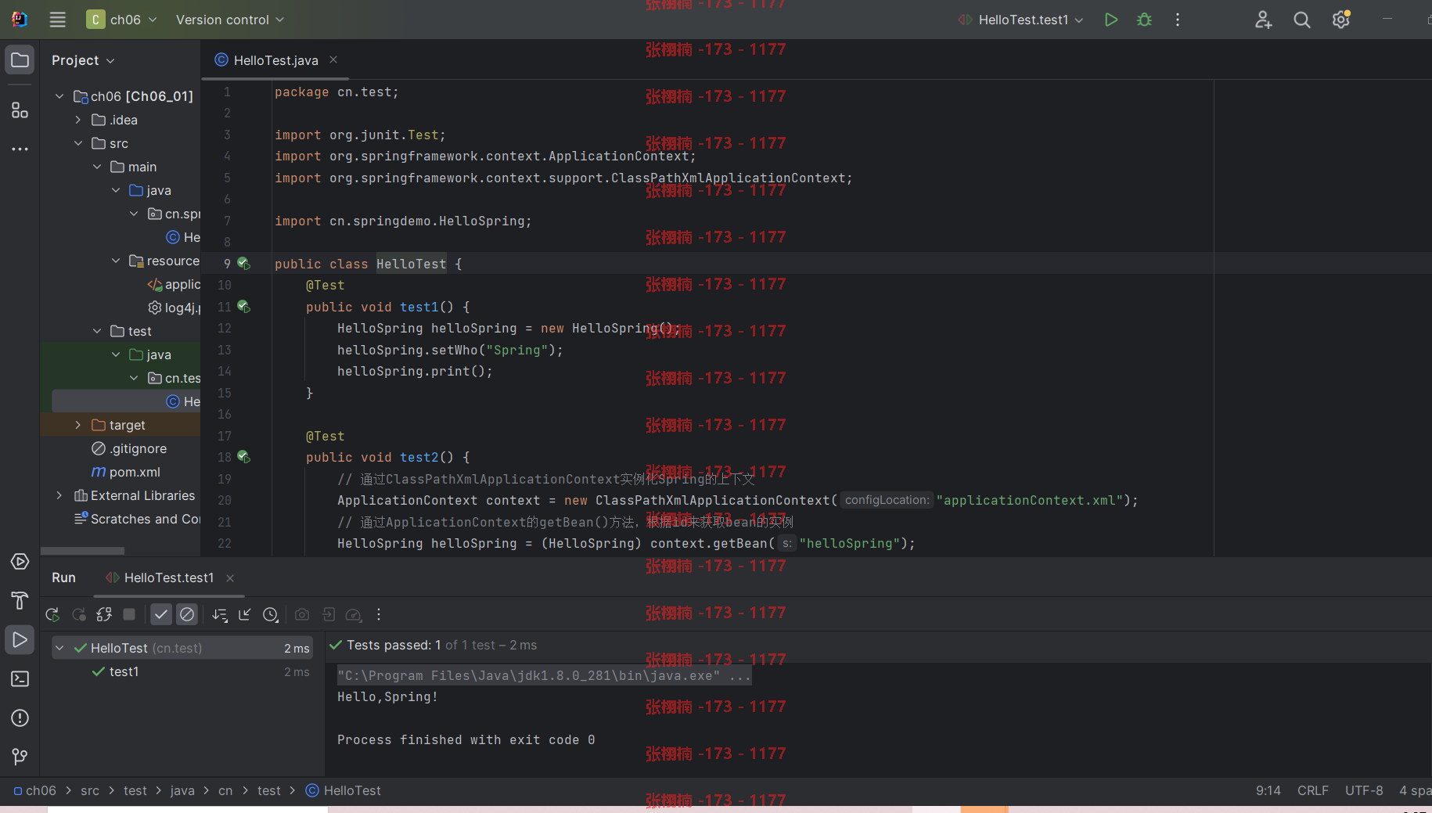
Task: Toggle Show Ignored tests icon
Action: click(x=187, y=615)
